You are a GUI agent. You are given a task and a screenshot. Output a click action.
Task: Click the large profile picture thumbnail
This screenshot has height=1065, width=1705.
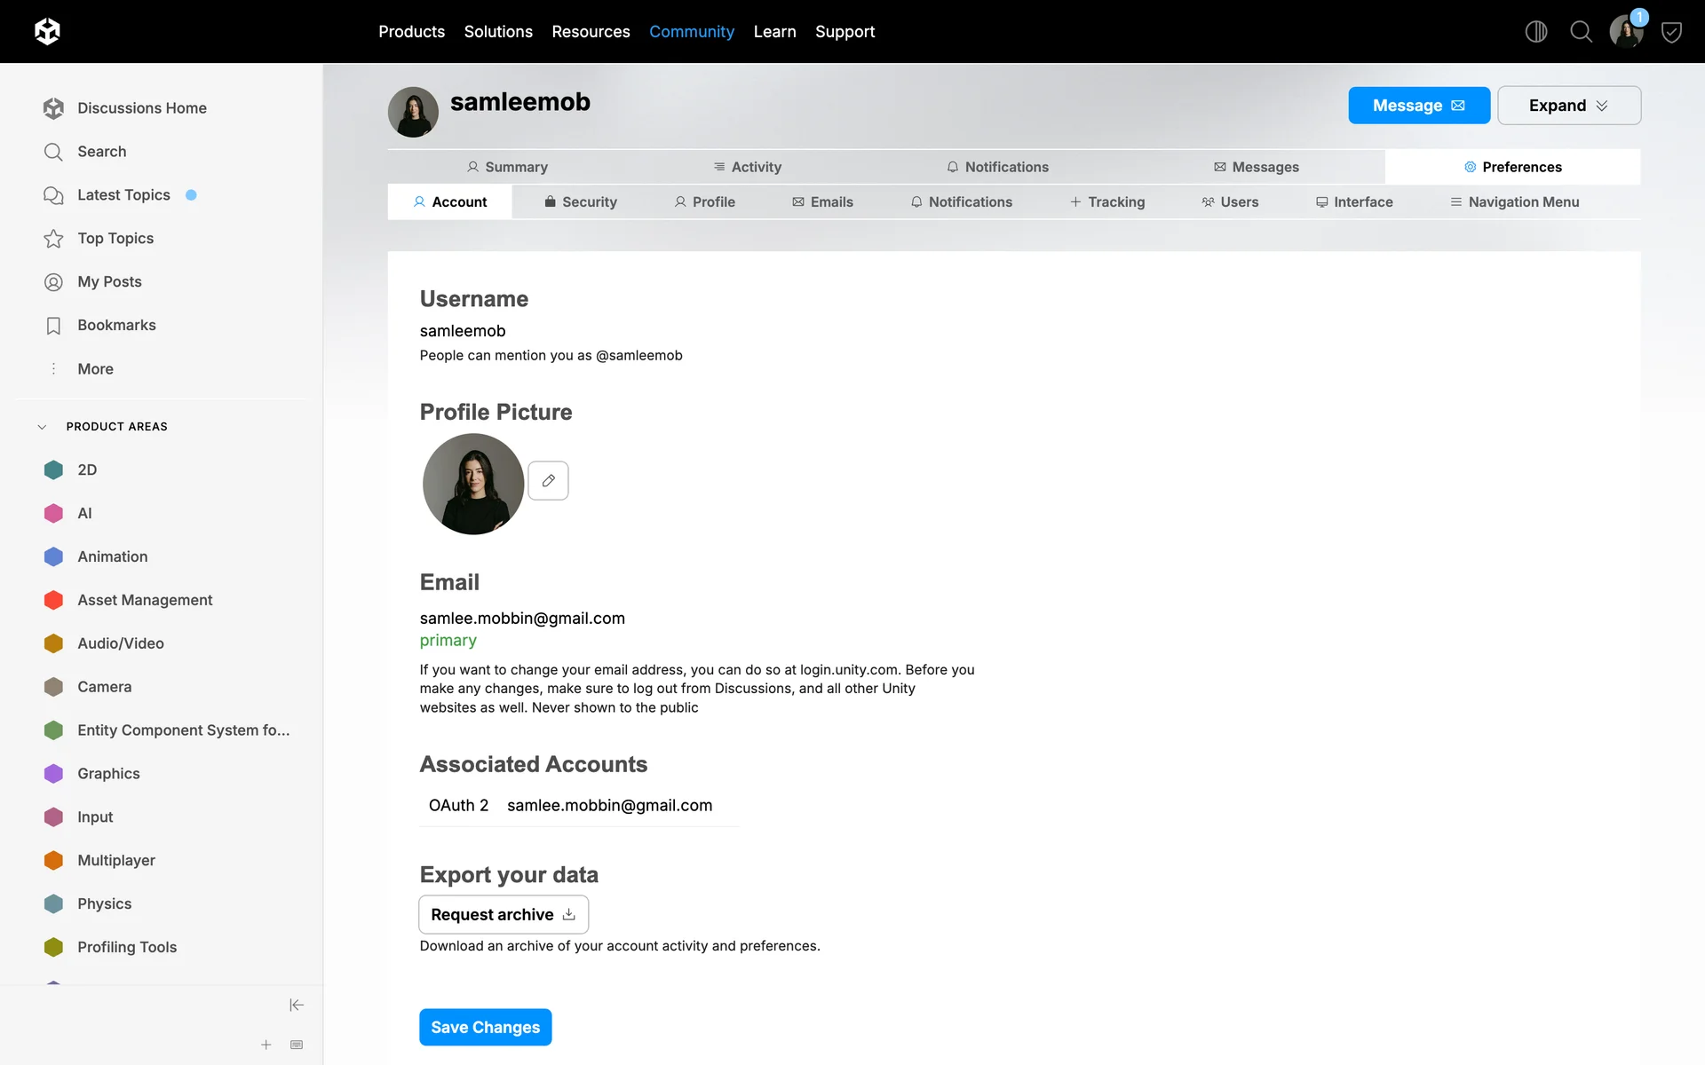(x=472, y=484)
